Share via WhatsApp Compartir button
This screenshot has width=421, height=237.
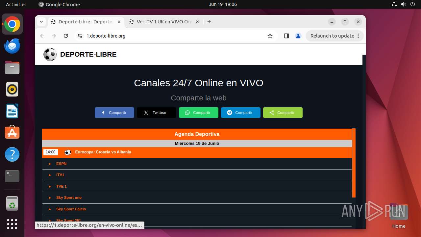pyautogui.click(x=199, y=113)
